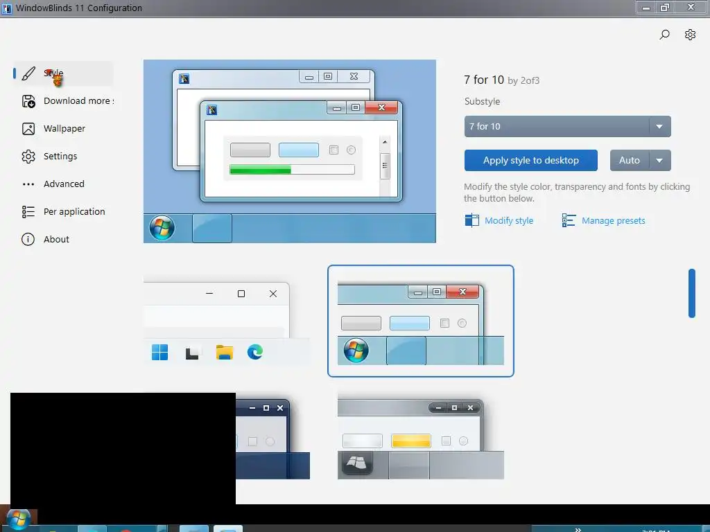Click the Substyle dropdown arrow

pyautogui.click(x=660, y=127)
